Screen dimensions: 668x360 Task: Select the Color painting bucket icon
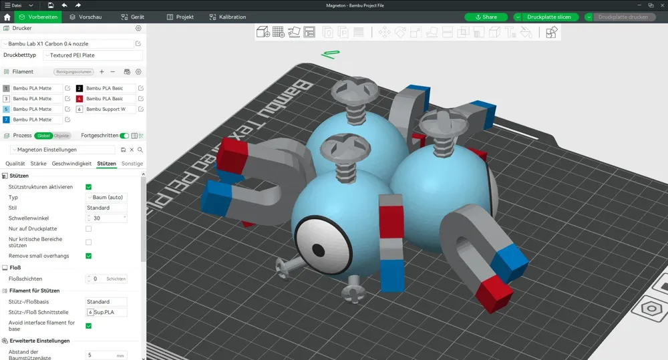coord(526,32)
